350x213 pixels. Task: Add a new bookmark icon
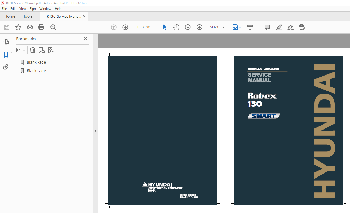pyautogui.click(x=42, y=50)
